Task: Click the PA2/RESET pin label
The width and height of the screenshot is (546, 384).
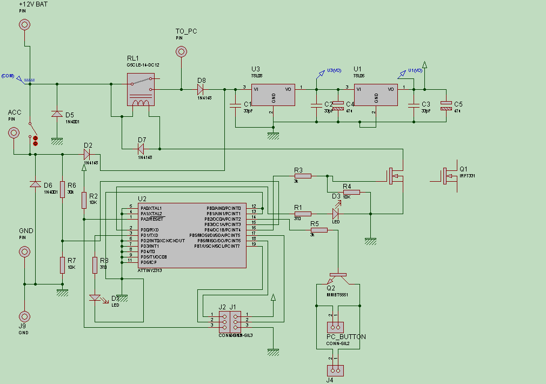Action: [152, 219]
